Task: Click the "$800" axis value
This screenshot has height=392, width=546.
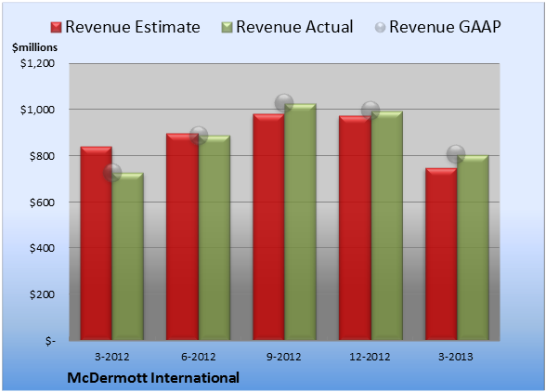Action: point(42,156)
